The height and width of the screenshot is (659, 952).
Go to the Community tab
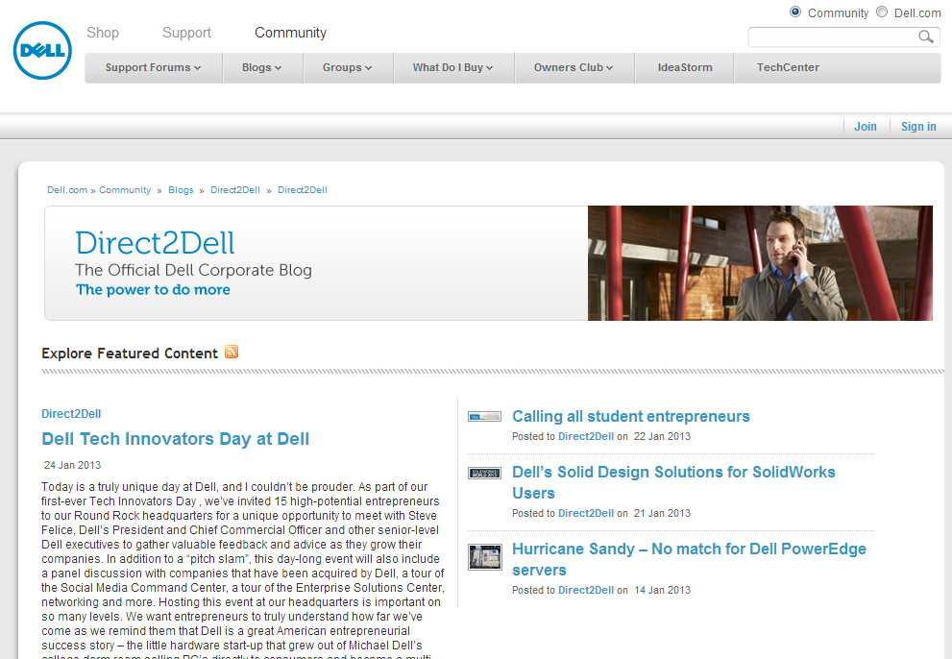290,33
